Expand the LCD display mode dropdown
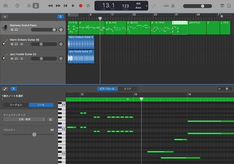This screenshot has width=234, height=164. pos(147,6)
